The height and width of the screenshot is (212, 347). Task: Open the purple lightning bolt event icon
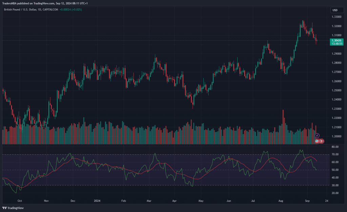317,135
